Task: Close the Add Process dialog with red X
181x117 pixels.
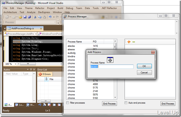Action: click(153, 52)
